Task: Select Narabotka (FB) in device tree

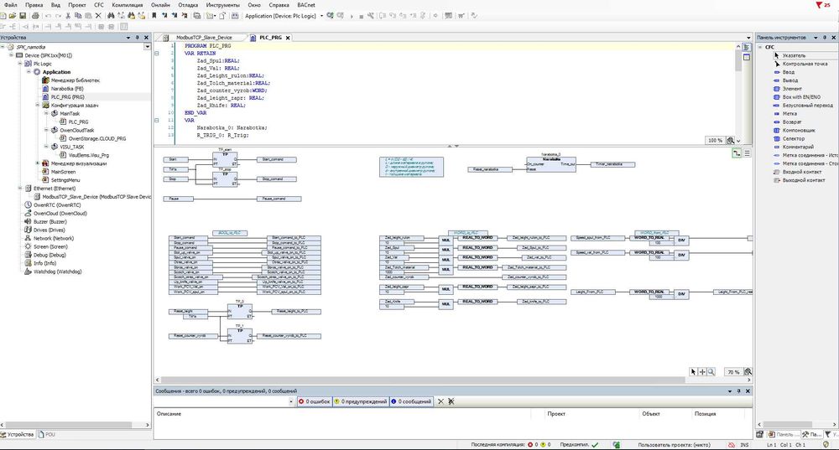Action: (x=66, y=88)
